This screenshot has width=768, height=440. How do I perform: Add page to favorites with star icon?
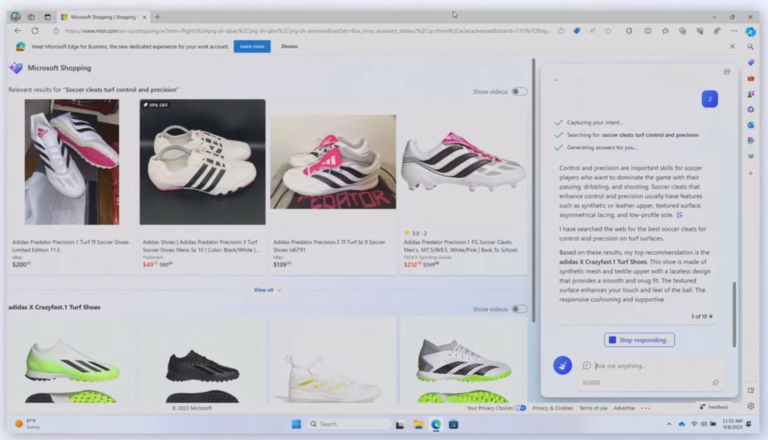(x=608, y=31)
